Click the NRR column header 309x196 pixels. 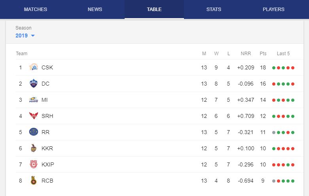(x=246, y=53)
